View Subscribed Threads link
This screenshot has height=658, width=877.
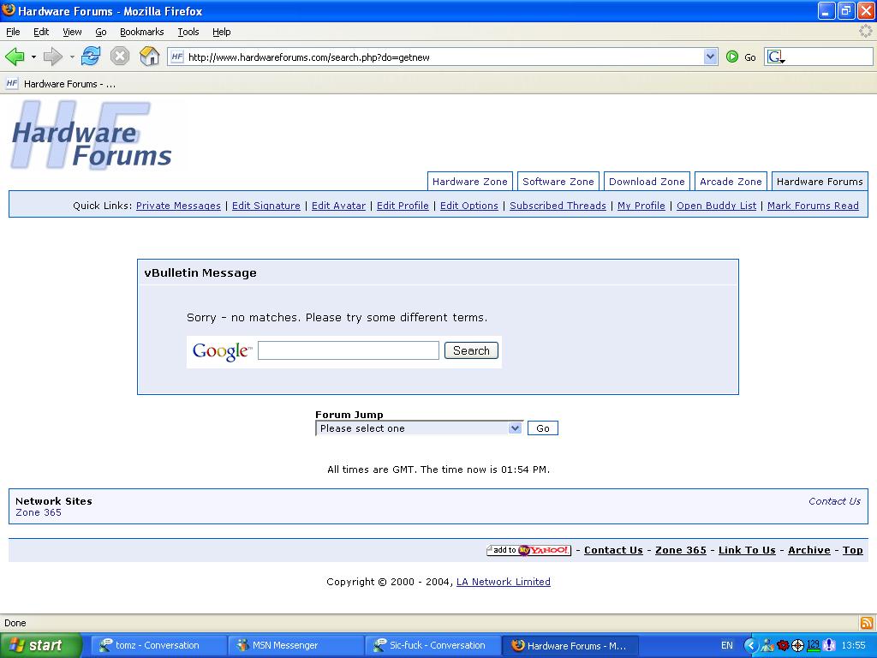tap(558, 206)
